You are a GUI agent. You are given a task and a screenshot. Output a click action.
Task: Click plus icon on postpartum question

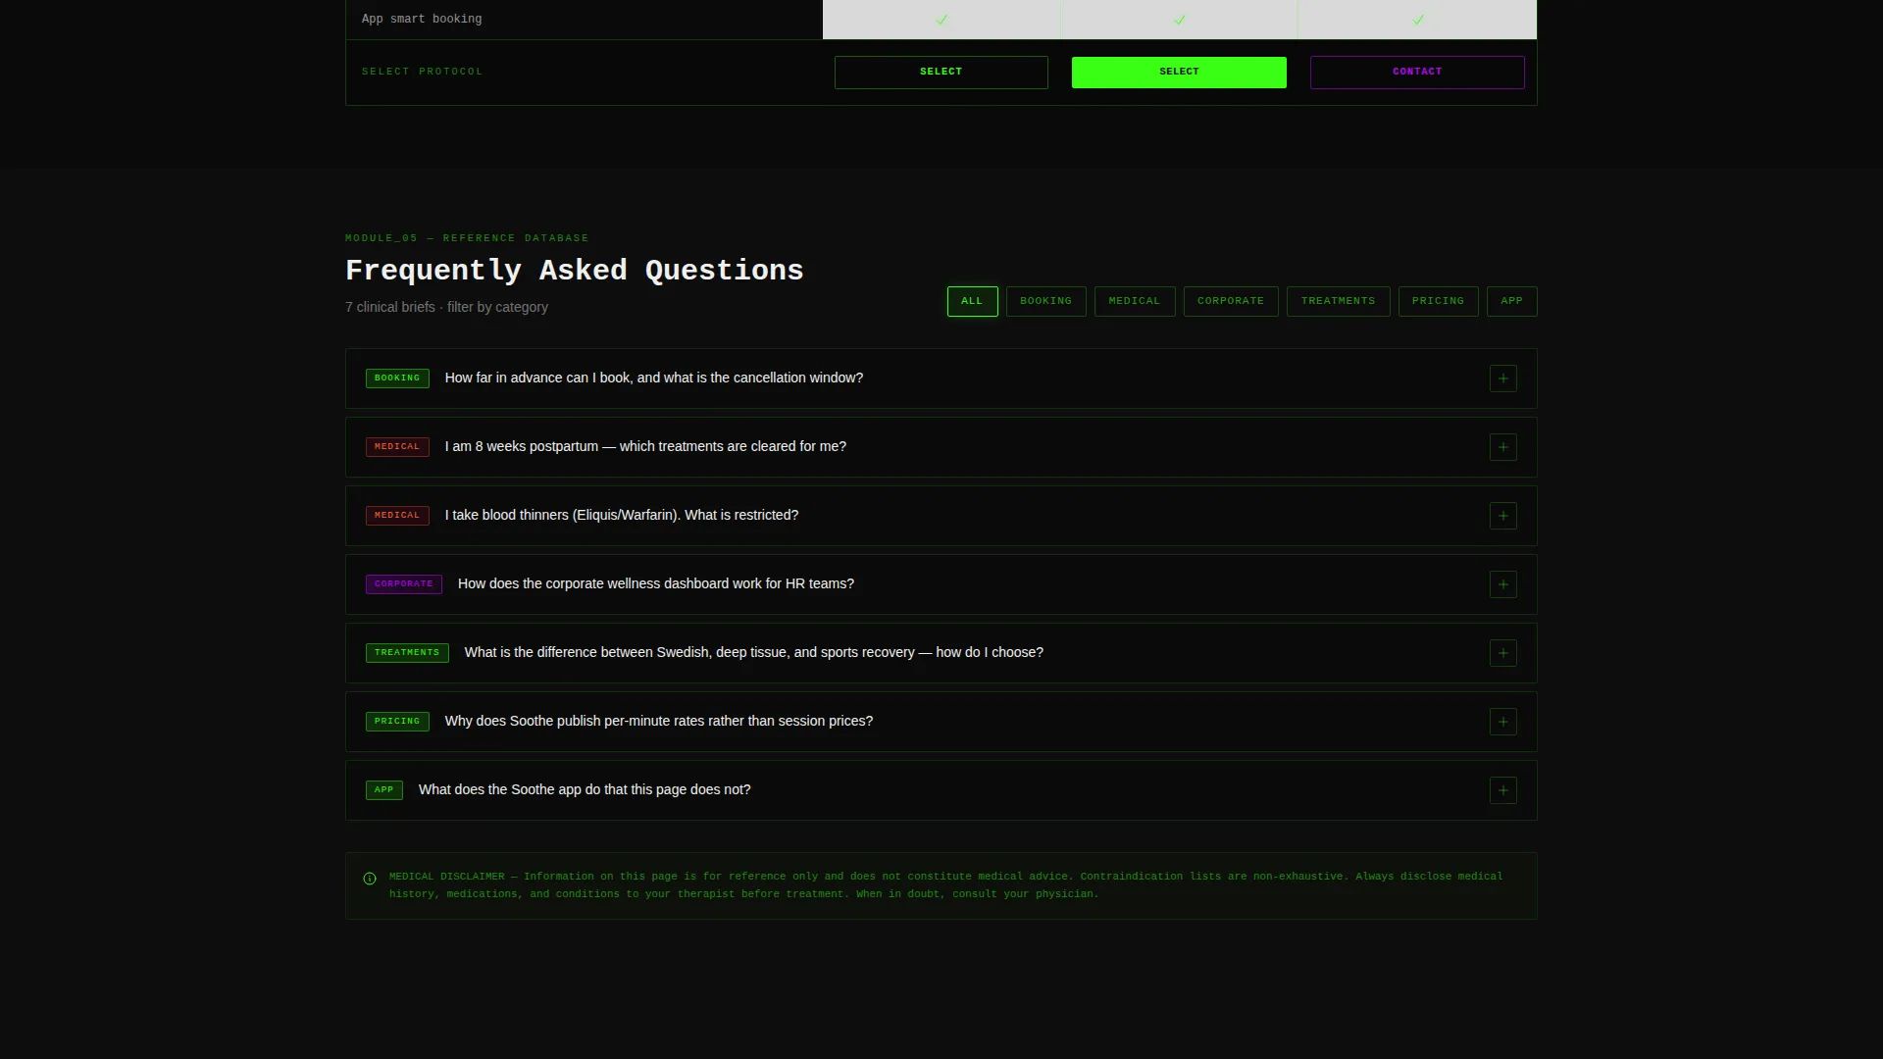coord(1502,447)
